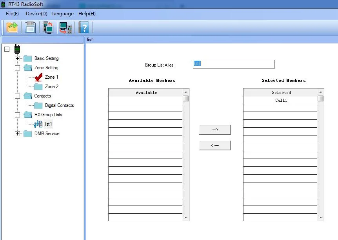
Task: Click the Read from radio icon
Action: pyautogui.click(x=48, y=27)
